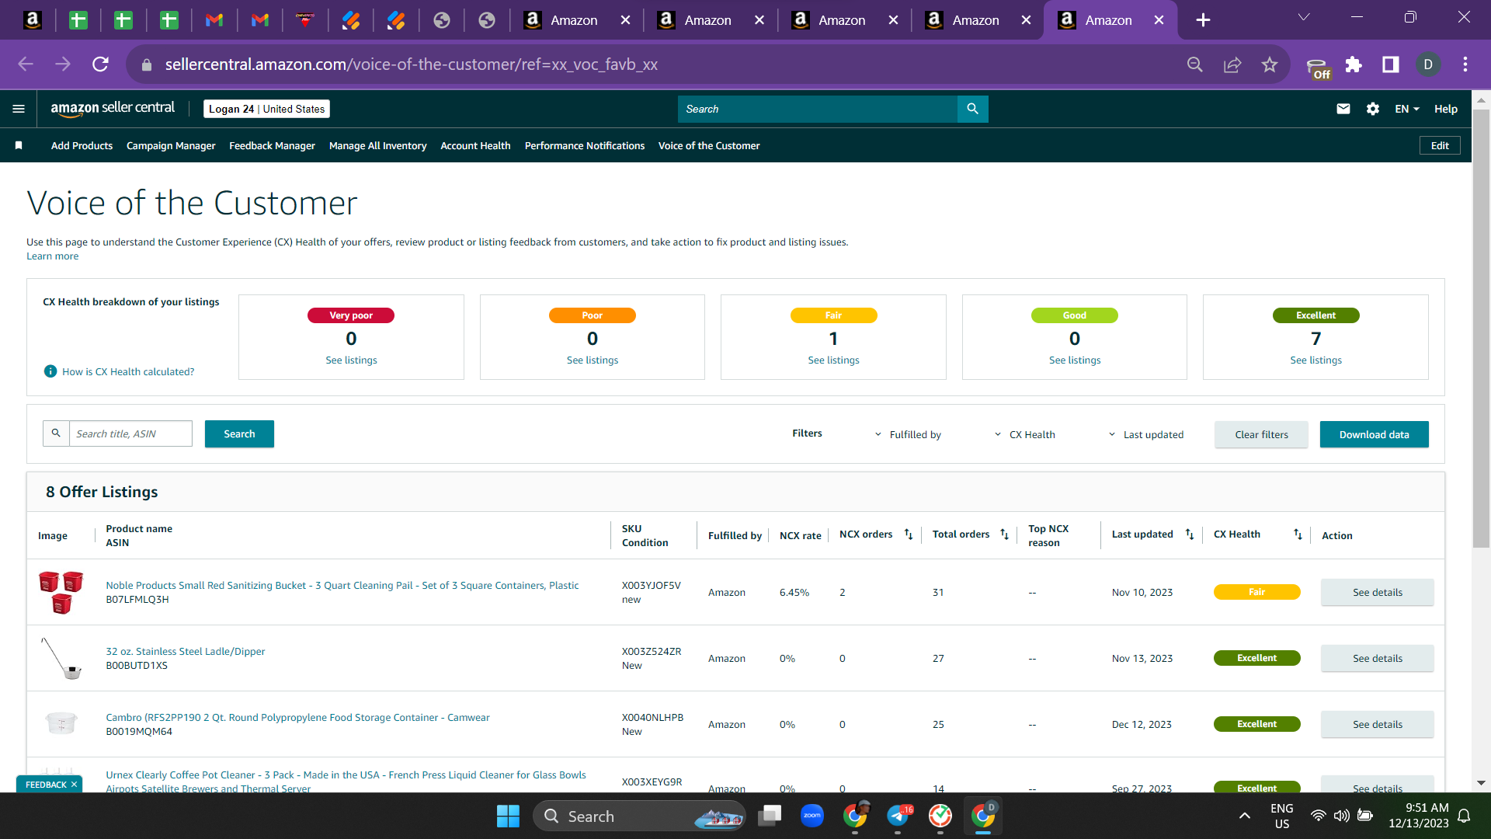Select Voice of the Customer menu item
The width and height of the screenshot is (1491, 839).
tap(709, 145)
